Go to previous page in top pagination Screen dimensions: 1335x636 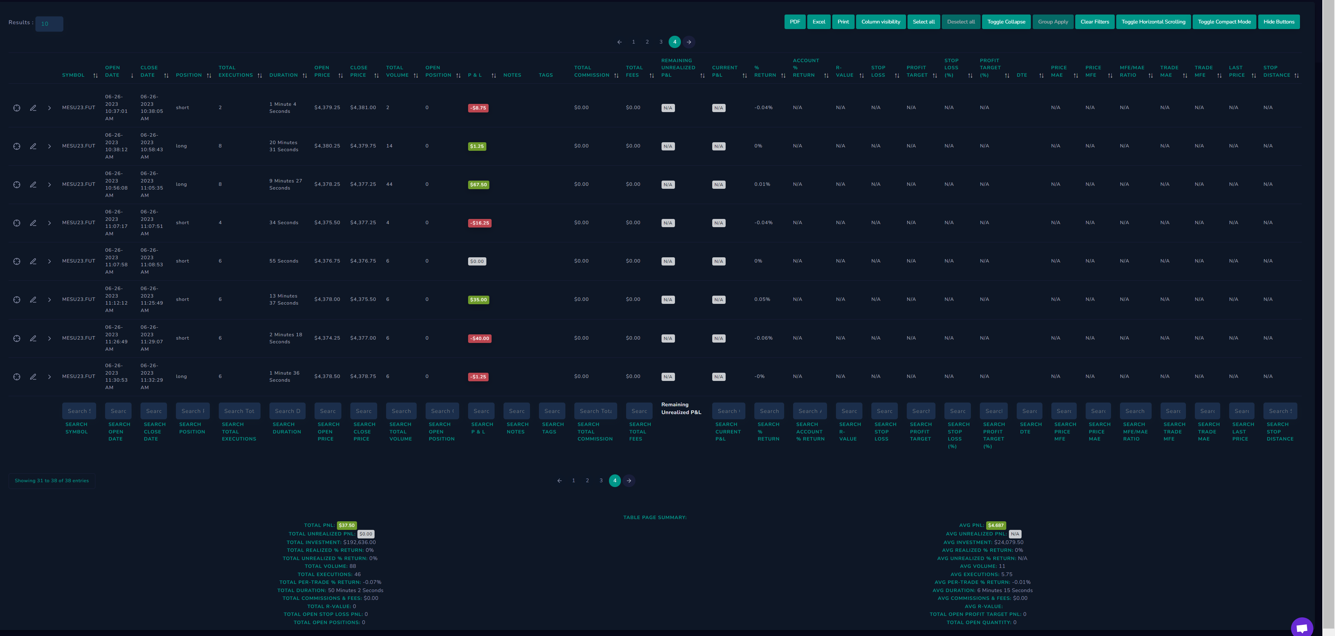coord(619,42)
